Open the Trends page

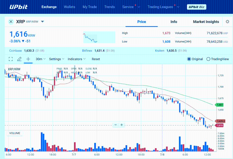point(109,7)
